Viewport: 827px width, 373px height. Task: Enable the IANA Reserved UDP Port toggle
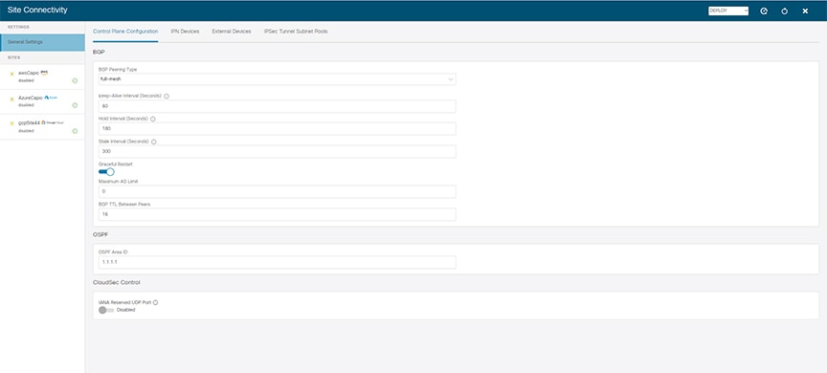click(106, 310)
